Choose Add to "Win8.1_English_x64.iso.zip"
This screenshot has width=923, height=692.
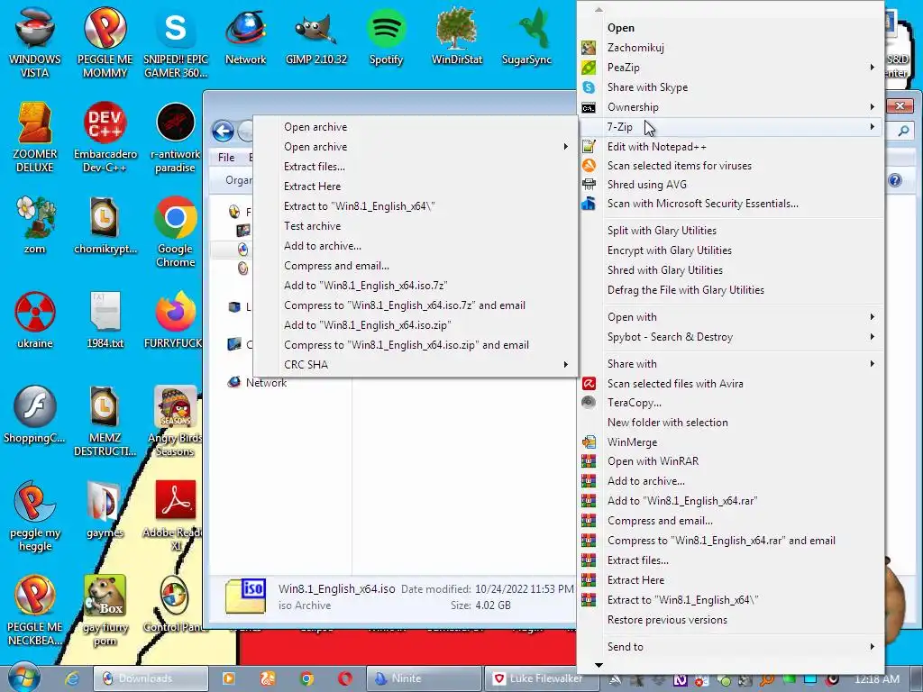(x=368, y=324)
